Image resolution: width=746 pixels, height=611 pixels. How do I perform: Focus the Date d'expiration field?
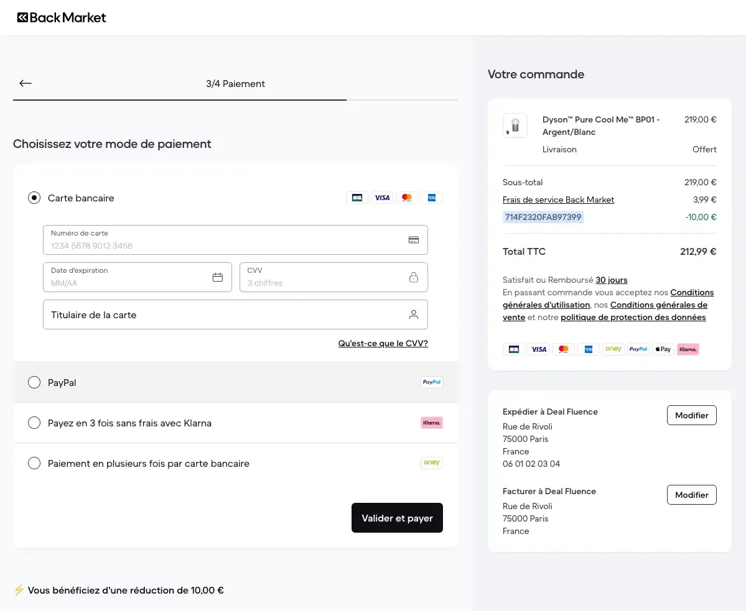[x=137, y=277]
